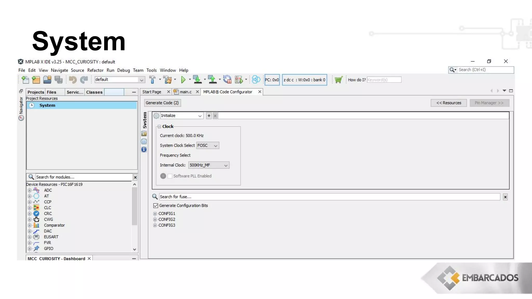This screenshot has width=532, height=299.
Task: Click Make and Program Device icon
Action: [197, 80]
